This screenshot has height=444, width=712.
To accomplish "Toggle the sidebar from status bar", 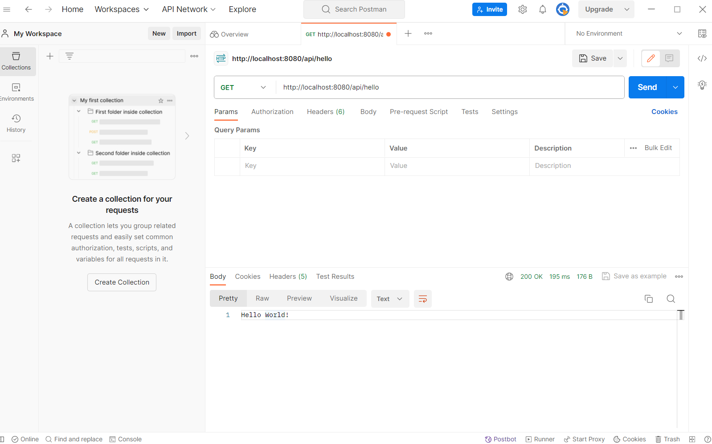I will 2,439.
